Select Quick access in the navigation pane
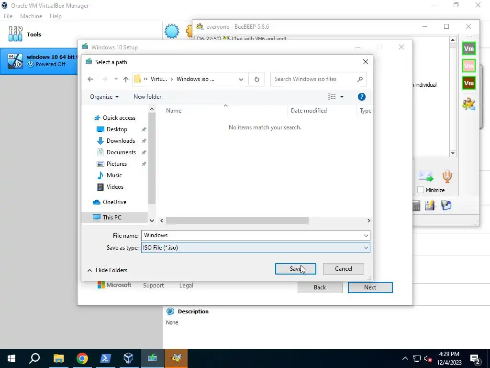Screen dimensions: 490x368 (x=115, y=118)
